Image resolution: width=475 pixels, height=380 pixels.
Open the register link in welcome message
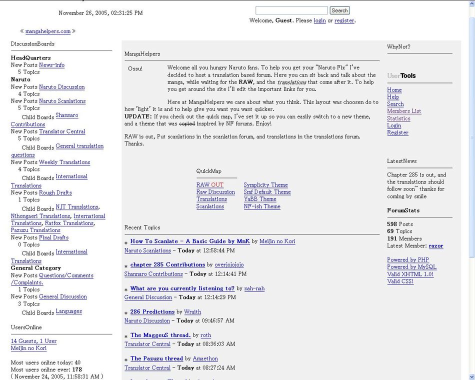point(344,20)
